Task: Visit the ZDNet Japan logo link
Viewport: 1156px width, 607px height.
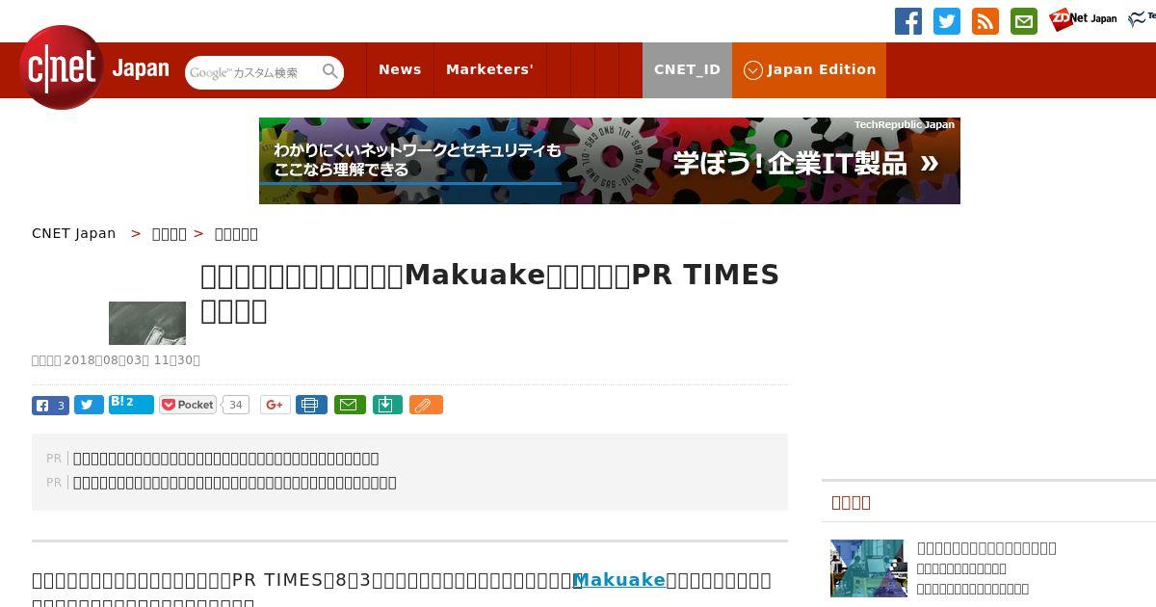Action: (x=1083, y=19)
